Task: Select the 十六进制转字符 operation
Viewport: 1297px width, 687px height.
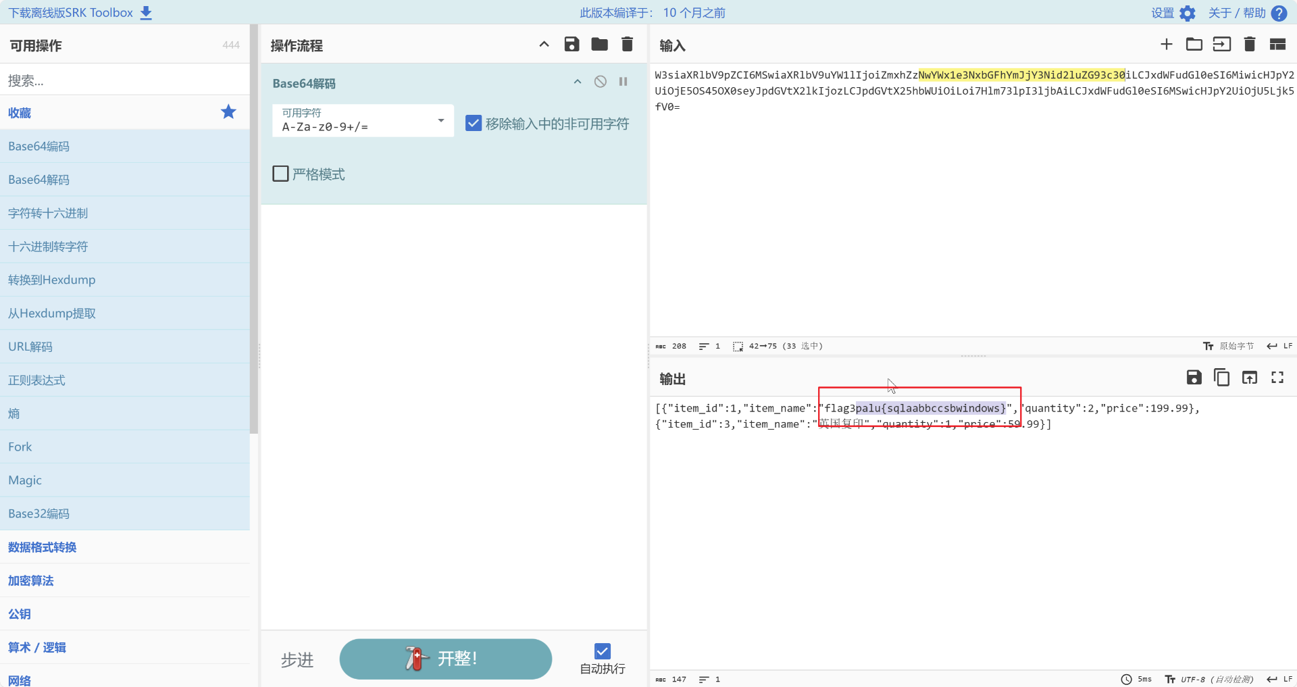Action: coord(125,247)
